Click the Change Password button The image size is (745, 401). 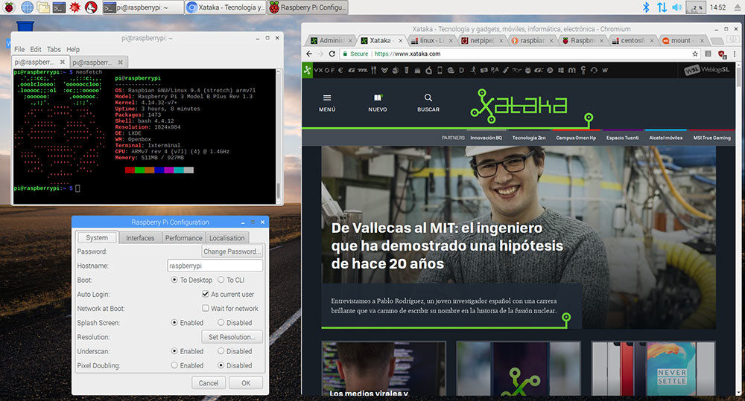(232, 252)
